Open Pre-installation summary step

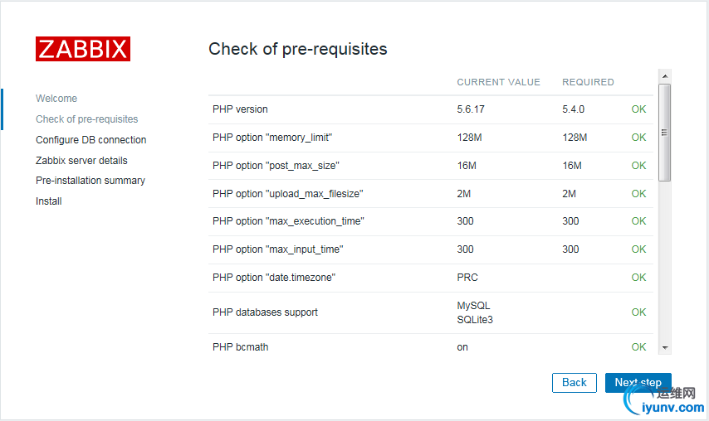point(90,181)
